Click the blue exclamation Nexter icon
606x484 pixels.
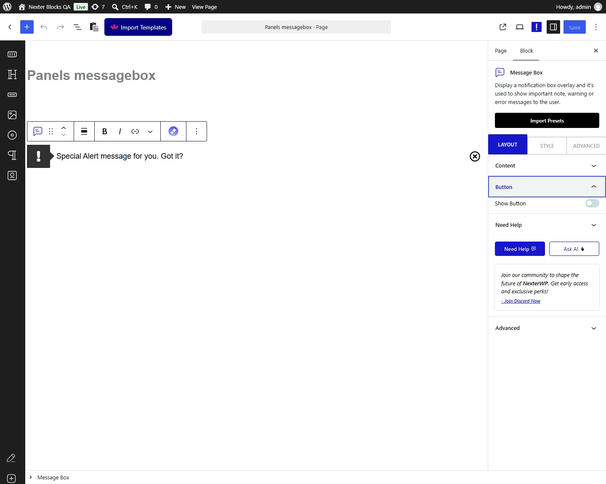537,27
